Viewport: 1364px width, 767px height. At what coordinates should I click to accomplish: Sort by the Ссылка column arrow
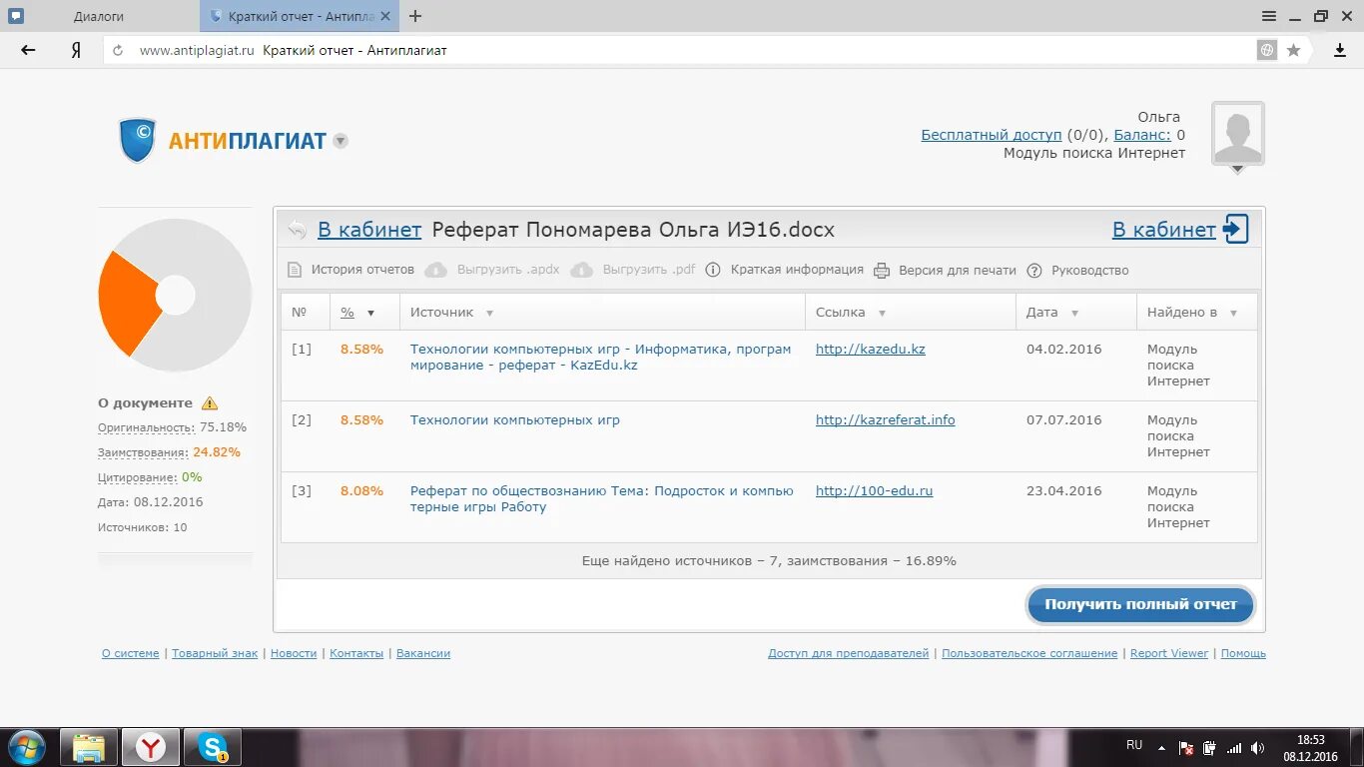(882, 313)
